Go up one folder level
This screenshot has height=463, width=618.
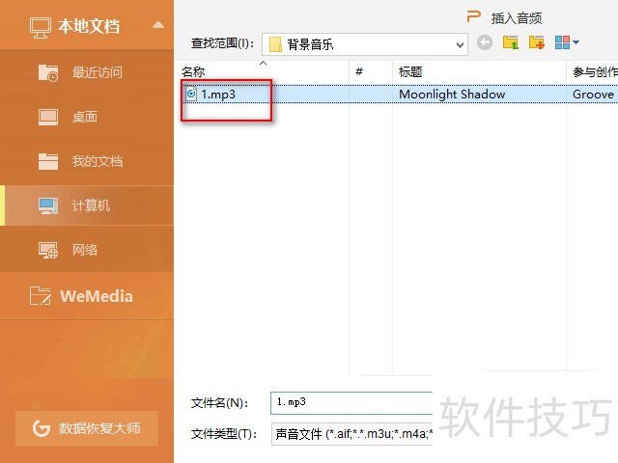(x=511, y=43)
